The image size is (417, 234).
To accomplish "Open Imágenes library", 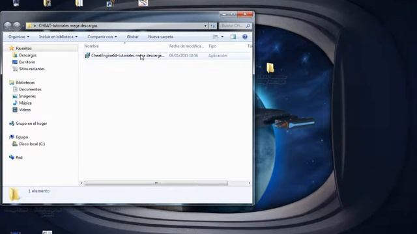I will tap(27, 96).
